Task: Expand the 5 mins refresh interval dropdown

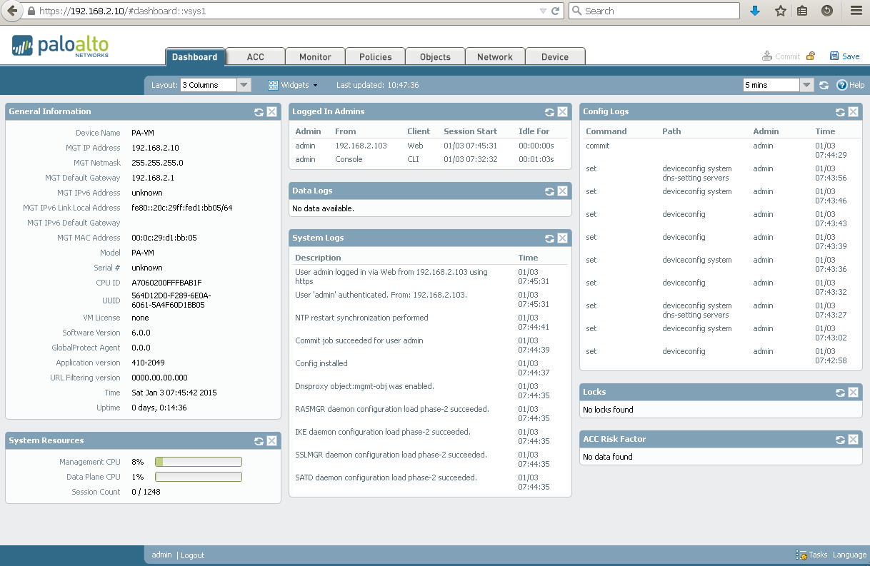Action: [x=806, y=85]
